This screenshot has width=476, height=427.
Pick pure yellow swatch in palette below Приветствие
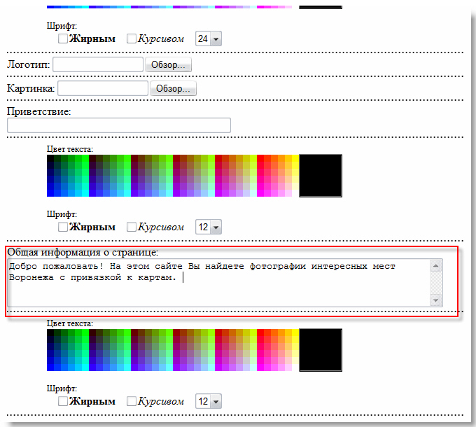pyautogui.click(x=295, y=158)
